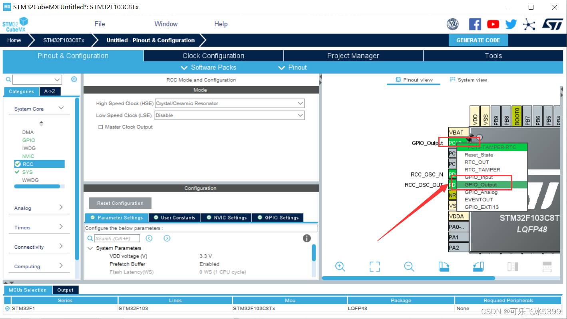This screenshot has width=567, height=319.
Task: Go to Home breadcrumb
Action: tap(14, 40)
